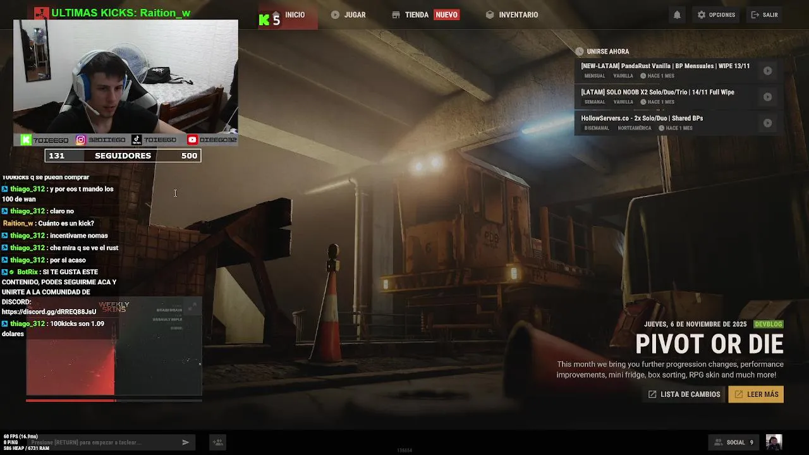Image resolution: width=809 pixels, height=455 pixels.
Task: Click the MENSUAL tag on the PandaRust server
Action: coord(595,76)
